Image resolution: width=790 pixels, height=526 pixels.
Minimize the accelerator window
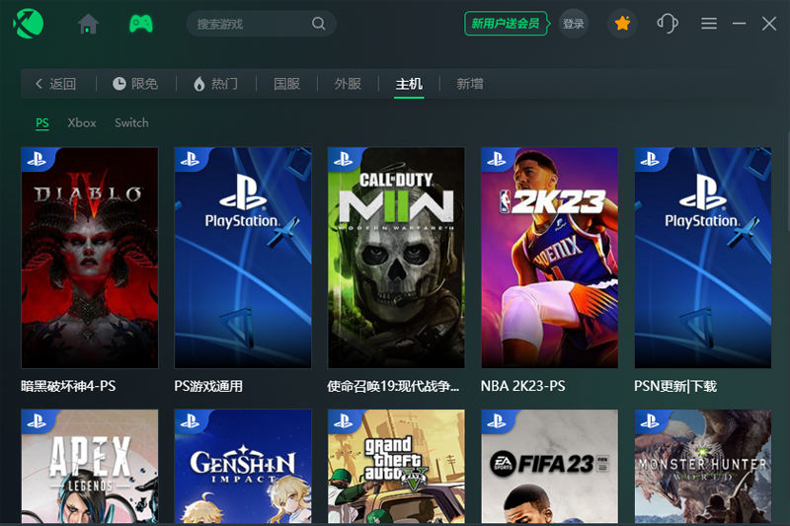click(x=739, y=23)
